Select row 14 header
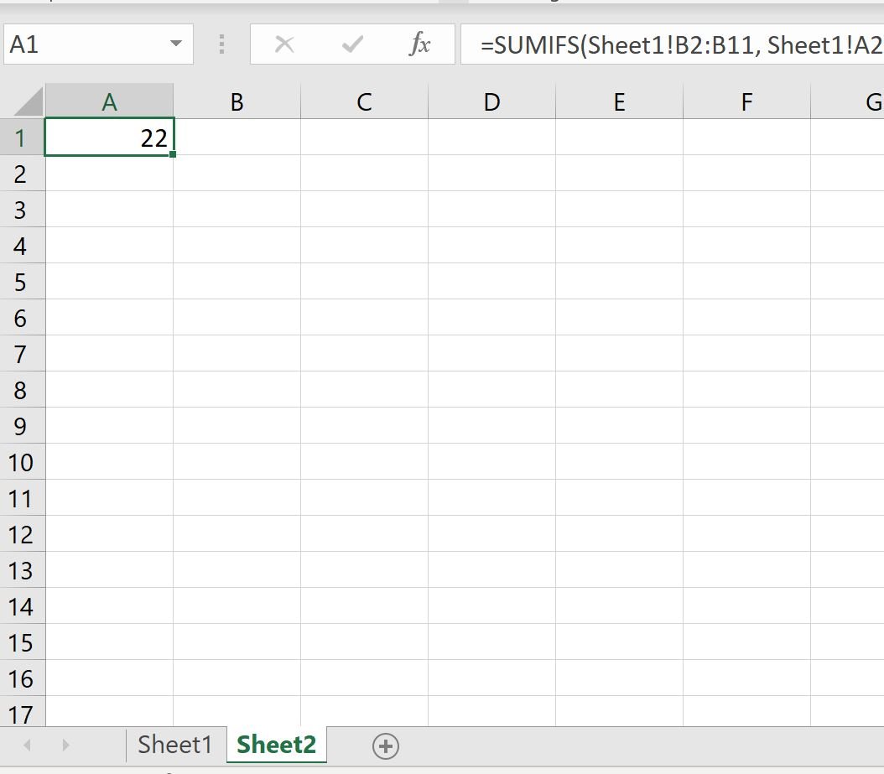The width and height of the screenshot is (884, 774). point(22,606)
